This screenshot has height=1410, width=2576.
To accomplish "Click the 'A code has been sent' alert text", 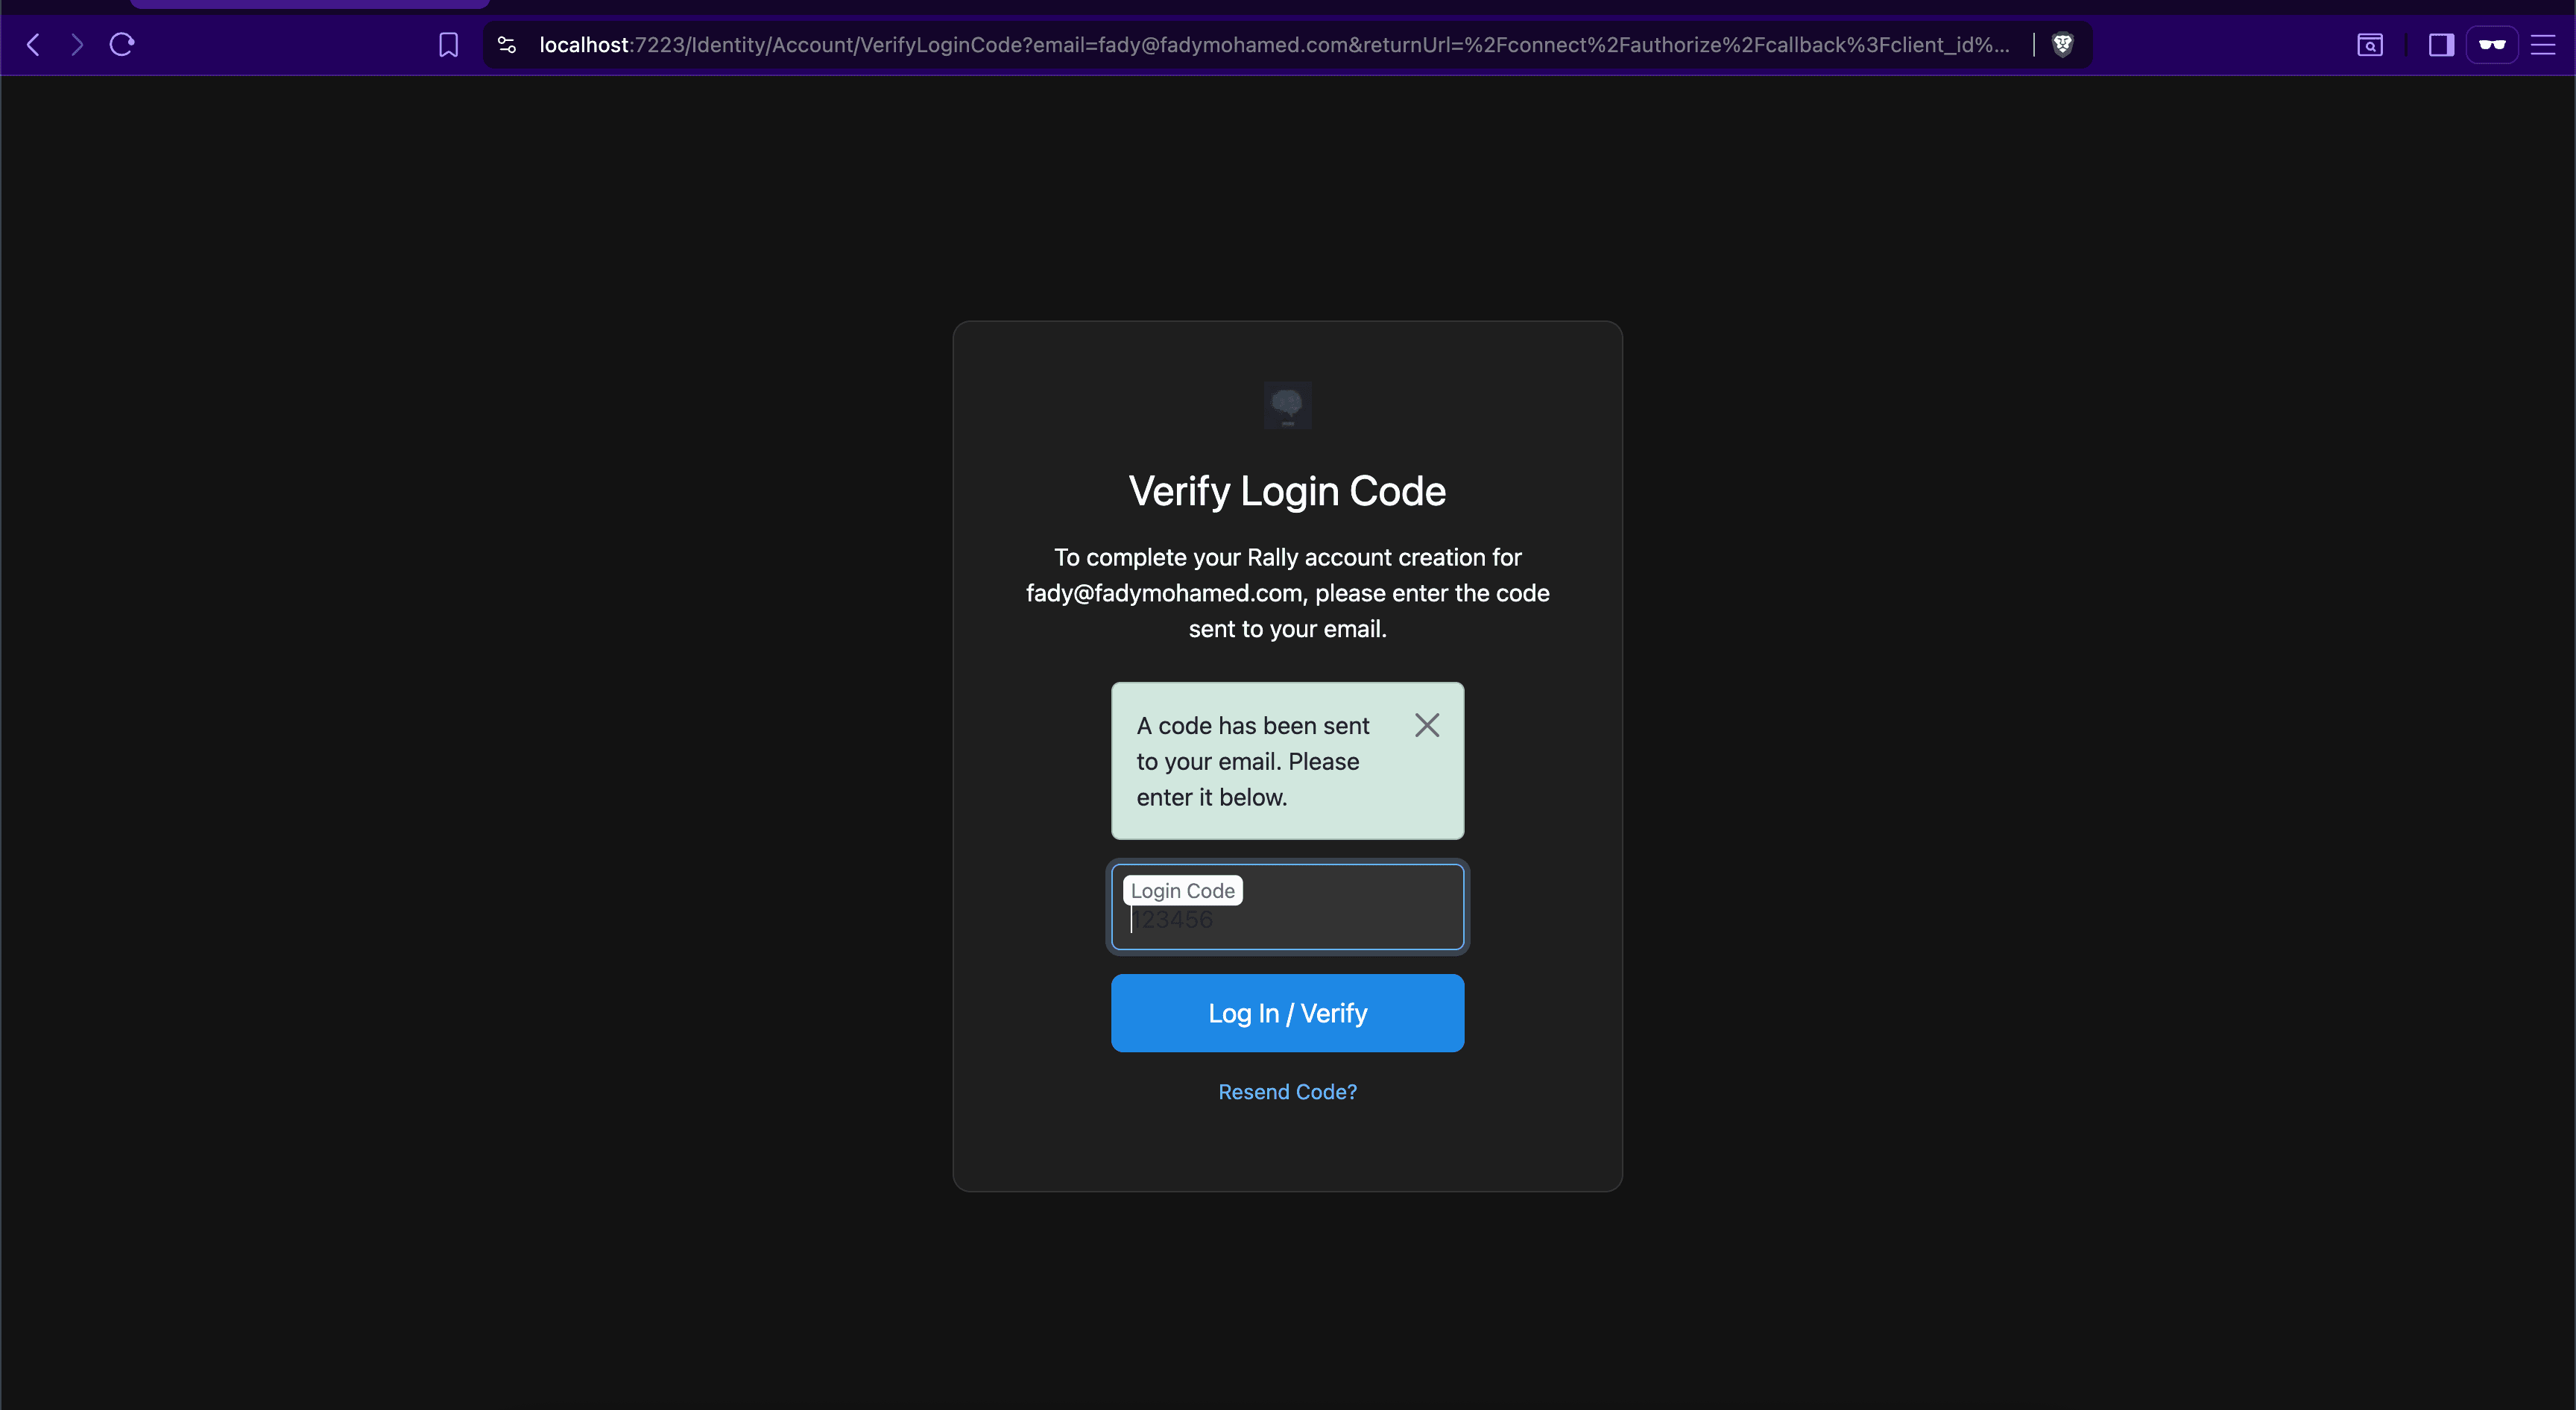I will tap(1253, 761).
